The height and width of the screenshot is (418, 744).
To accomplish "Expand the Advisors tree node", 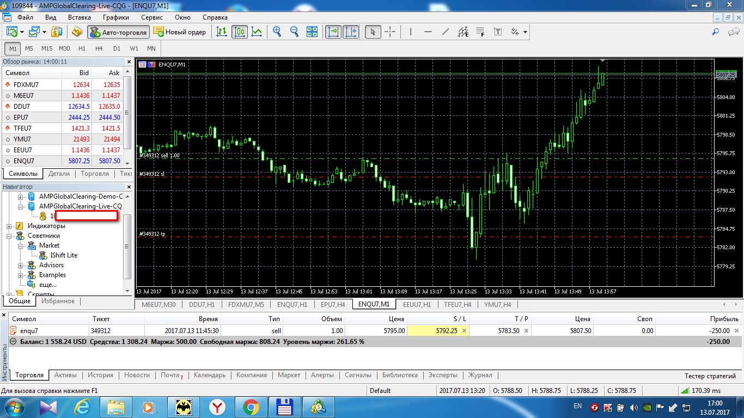I will [x=21, y=265].
